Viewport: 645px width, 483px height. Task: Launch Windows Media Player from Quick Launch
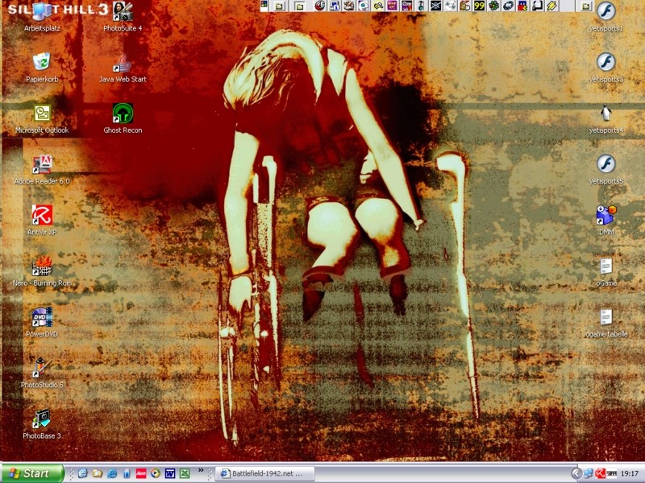coord(155,473)
